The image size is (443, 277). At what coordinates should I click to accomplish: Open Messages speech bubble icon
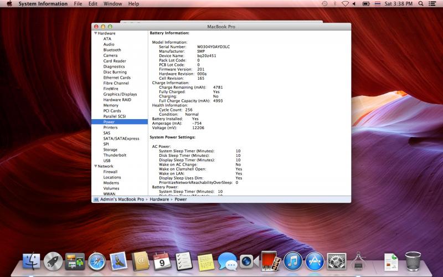tap(228, 261)
